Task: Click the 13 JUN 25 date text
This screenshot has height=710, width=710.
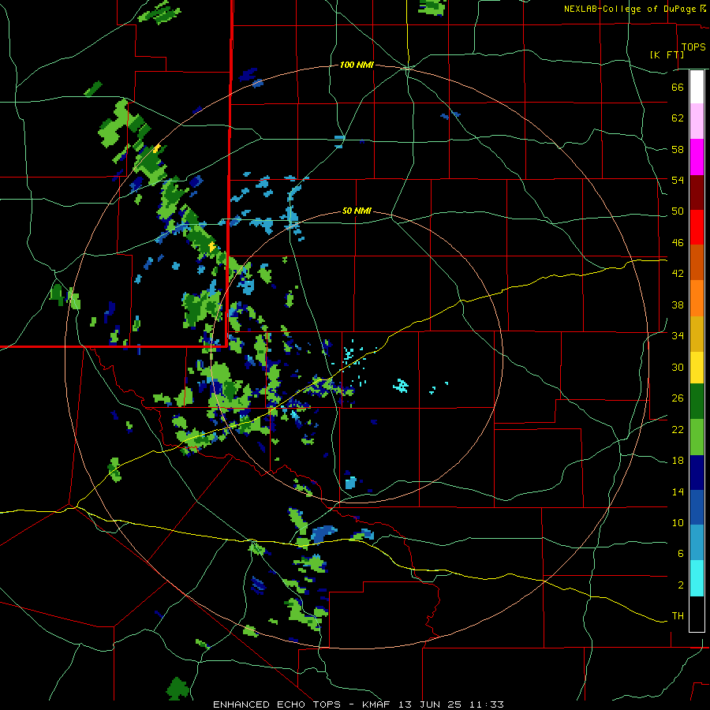Action: click(x=430, y=704)
